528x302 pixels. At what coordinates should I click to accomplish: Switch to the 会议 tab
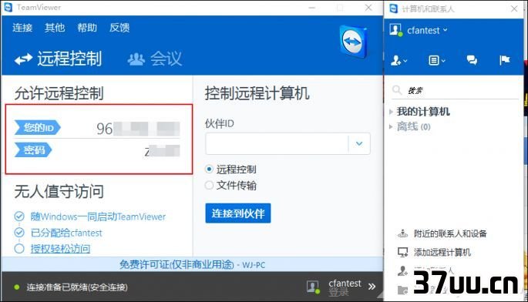pos(155,59)
